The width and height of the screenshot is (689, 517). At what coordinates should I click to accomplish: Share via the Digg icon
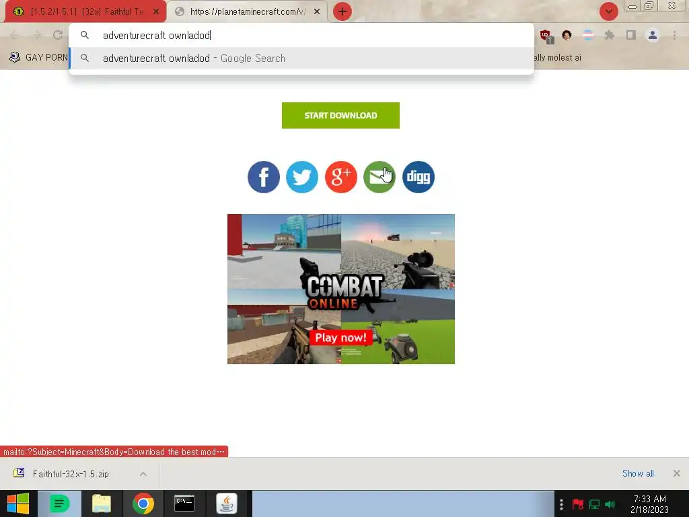pos(419,177)
